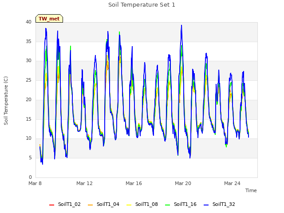Click the 25 y-axis tick label
This screenshot has height=213, width=284.
tap(28, 80)
